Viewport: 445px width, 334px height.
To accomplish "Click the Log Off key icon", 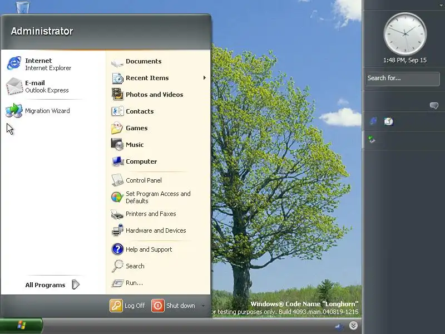I will [x=116, y=306].
